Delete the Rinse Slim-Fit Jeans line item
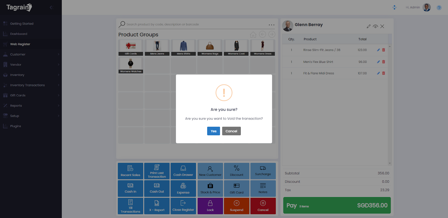448x218 pixels. (384, 50)
